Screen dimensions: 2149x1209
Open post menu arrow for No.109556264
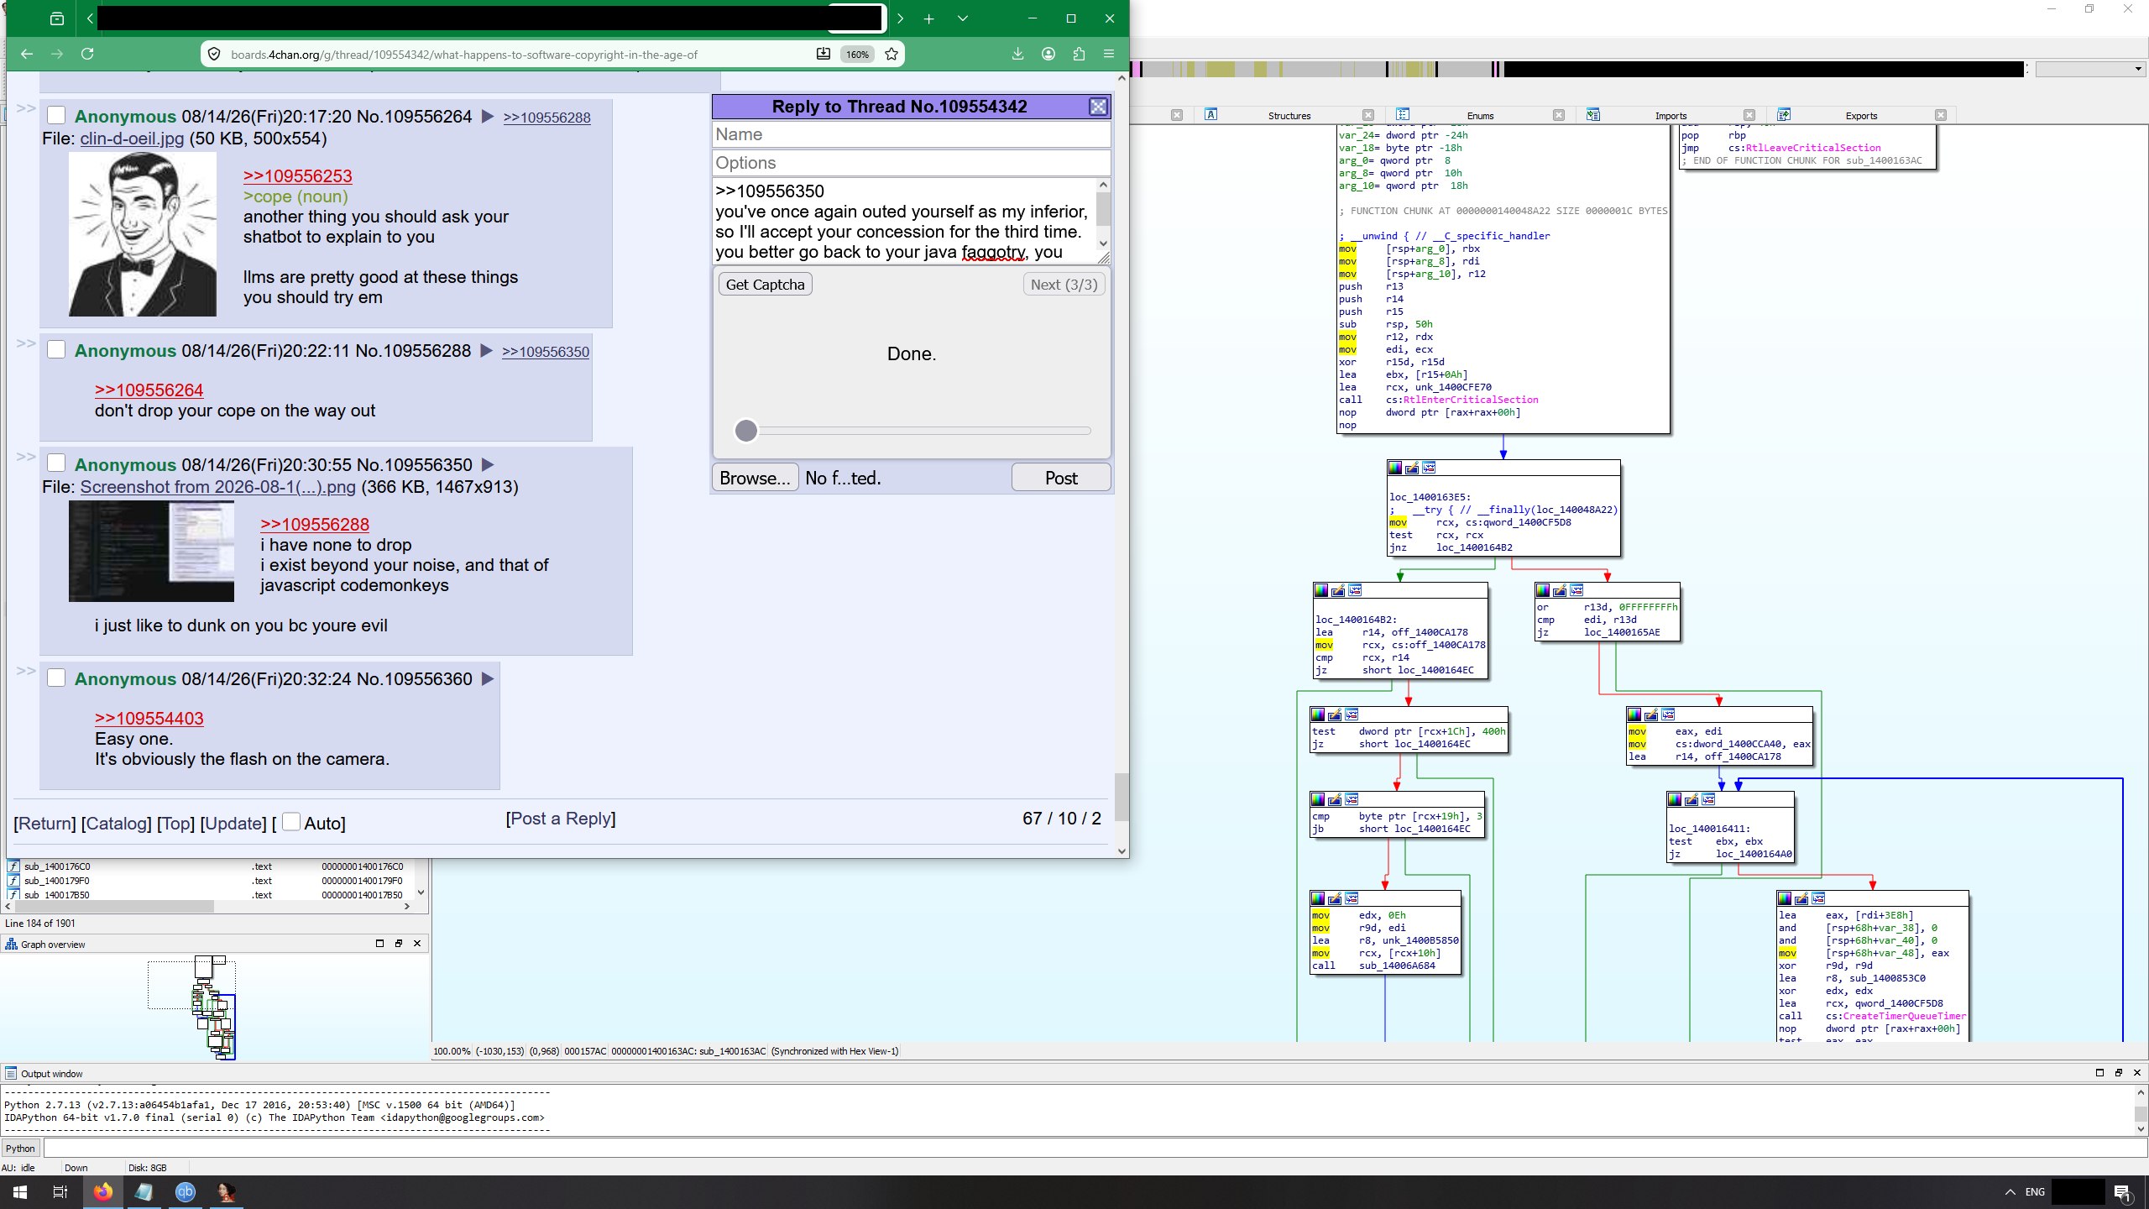click(x=487, y=117)
